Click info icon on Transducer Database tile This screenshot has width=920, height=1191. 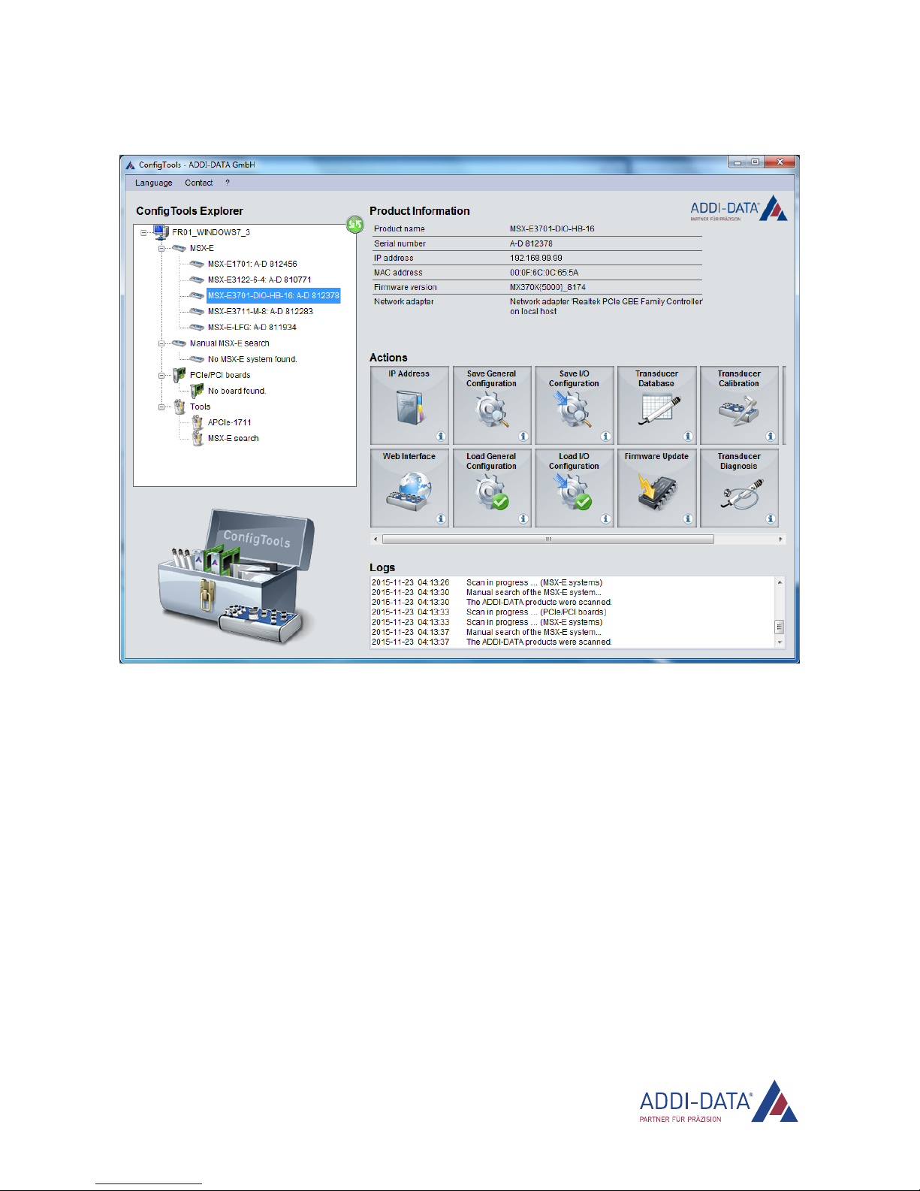pyautogui.click(x=688, y=437)
